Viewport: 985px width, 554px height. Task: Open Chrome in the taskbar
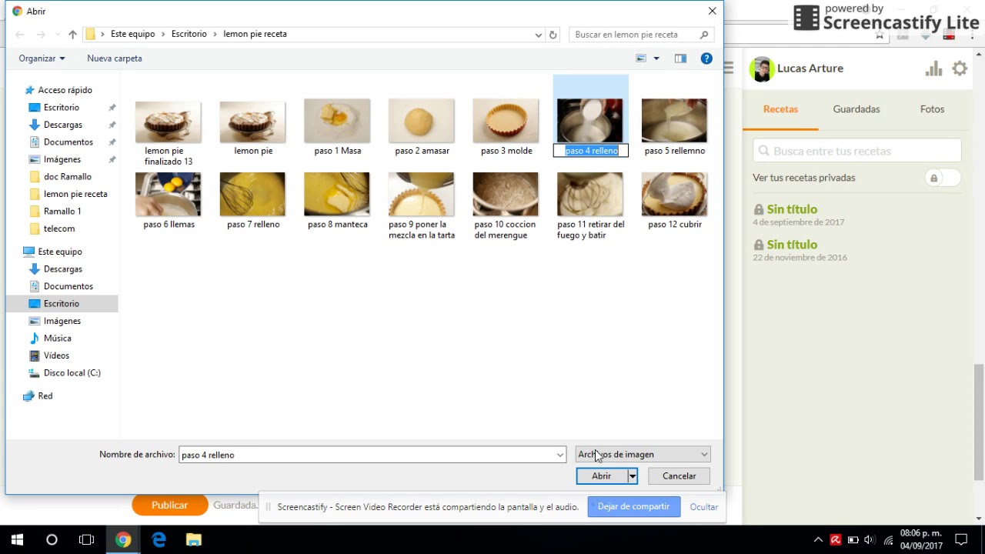coord(123,540)
